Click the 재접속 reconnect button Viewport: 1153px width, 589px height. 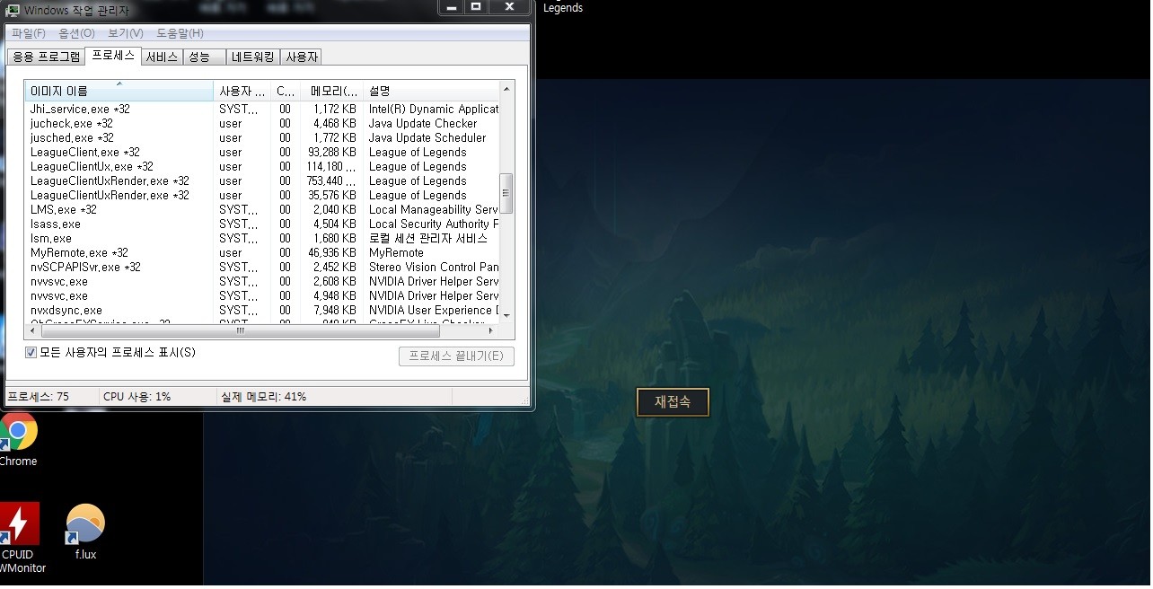tap(673, 402)
